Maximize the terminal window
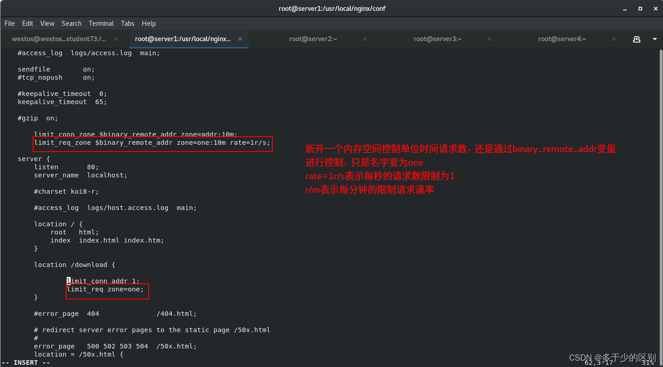 point(640,9)
